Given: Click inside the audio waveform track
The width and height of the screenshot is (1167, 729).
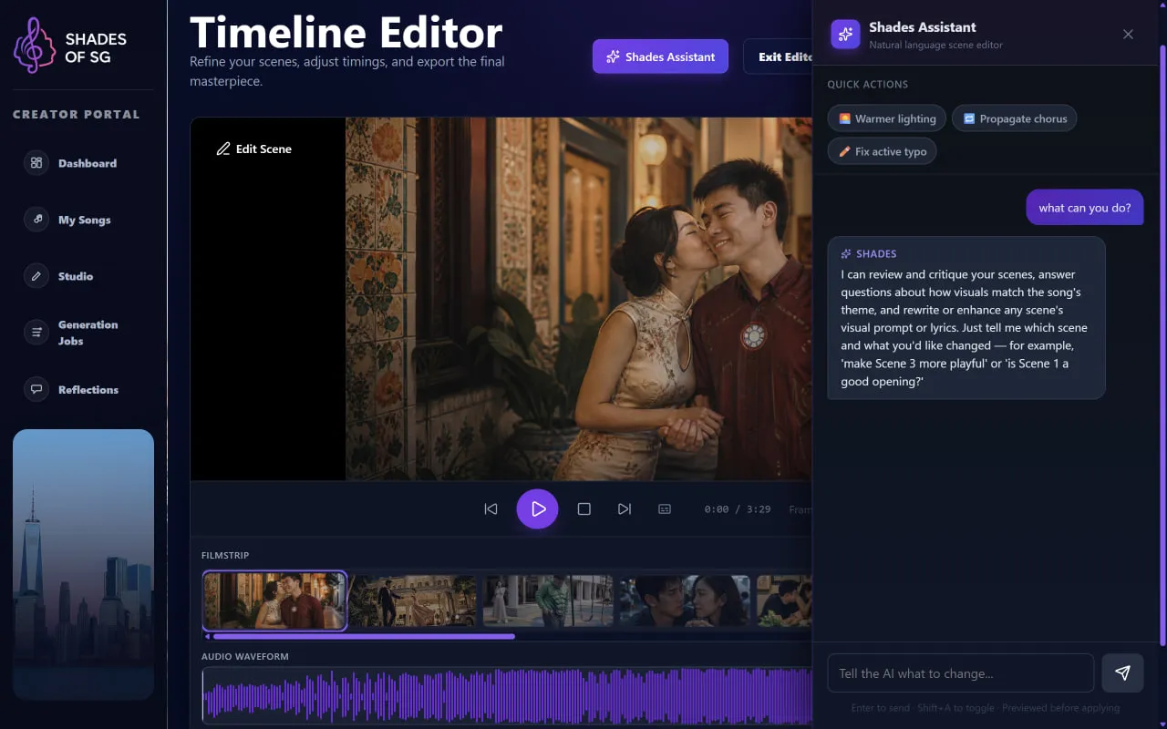Looking at the screenshot, I should 507,698.
